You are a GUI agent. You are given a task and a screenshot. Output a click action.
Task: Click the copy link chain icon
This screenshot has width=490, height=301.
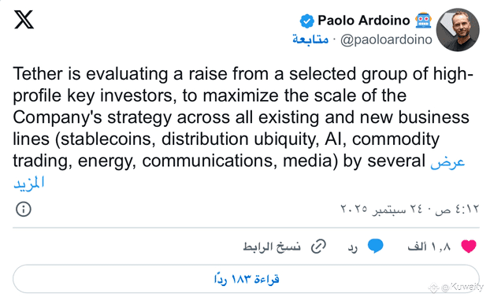tap(318, 247)
